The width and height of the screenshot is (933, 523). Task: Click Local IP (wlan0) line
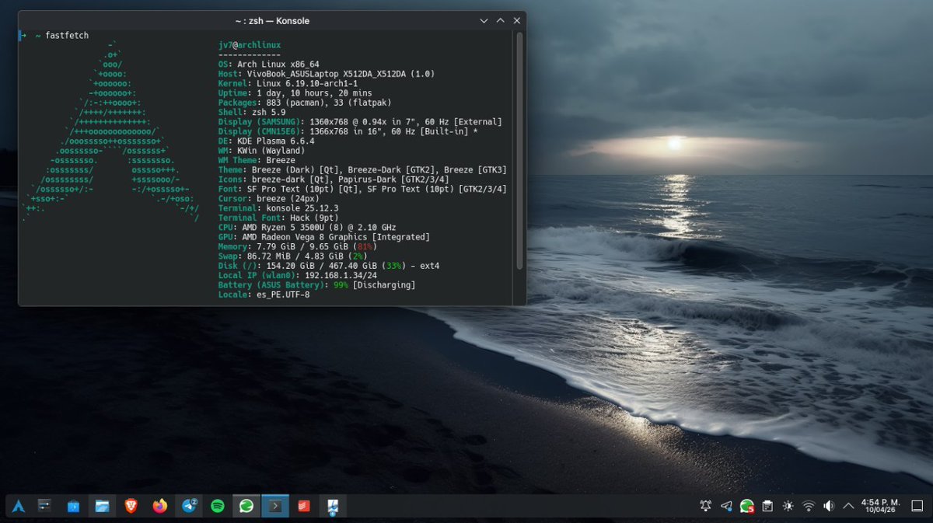pos(298,275)
